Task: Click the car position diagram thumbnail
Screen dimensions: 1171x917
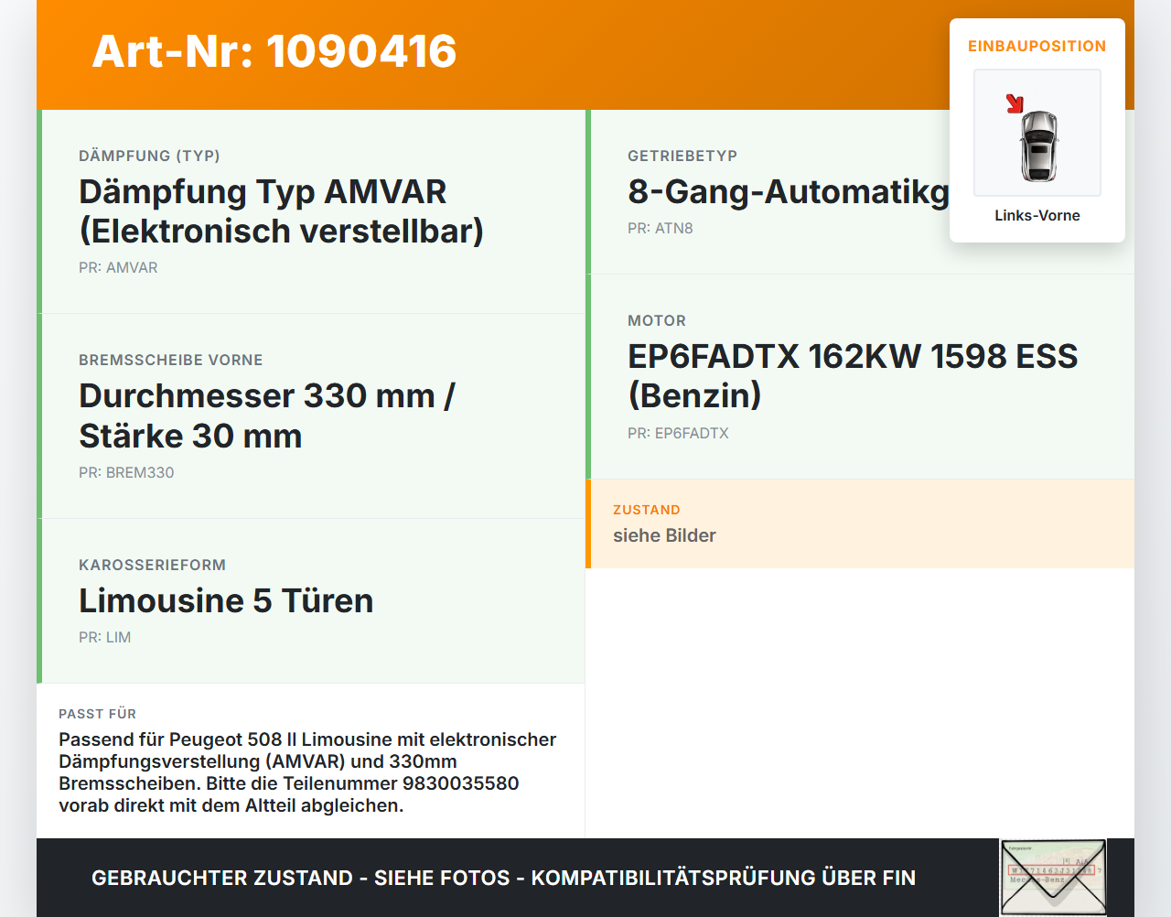Action: tap(1037, 133)
